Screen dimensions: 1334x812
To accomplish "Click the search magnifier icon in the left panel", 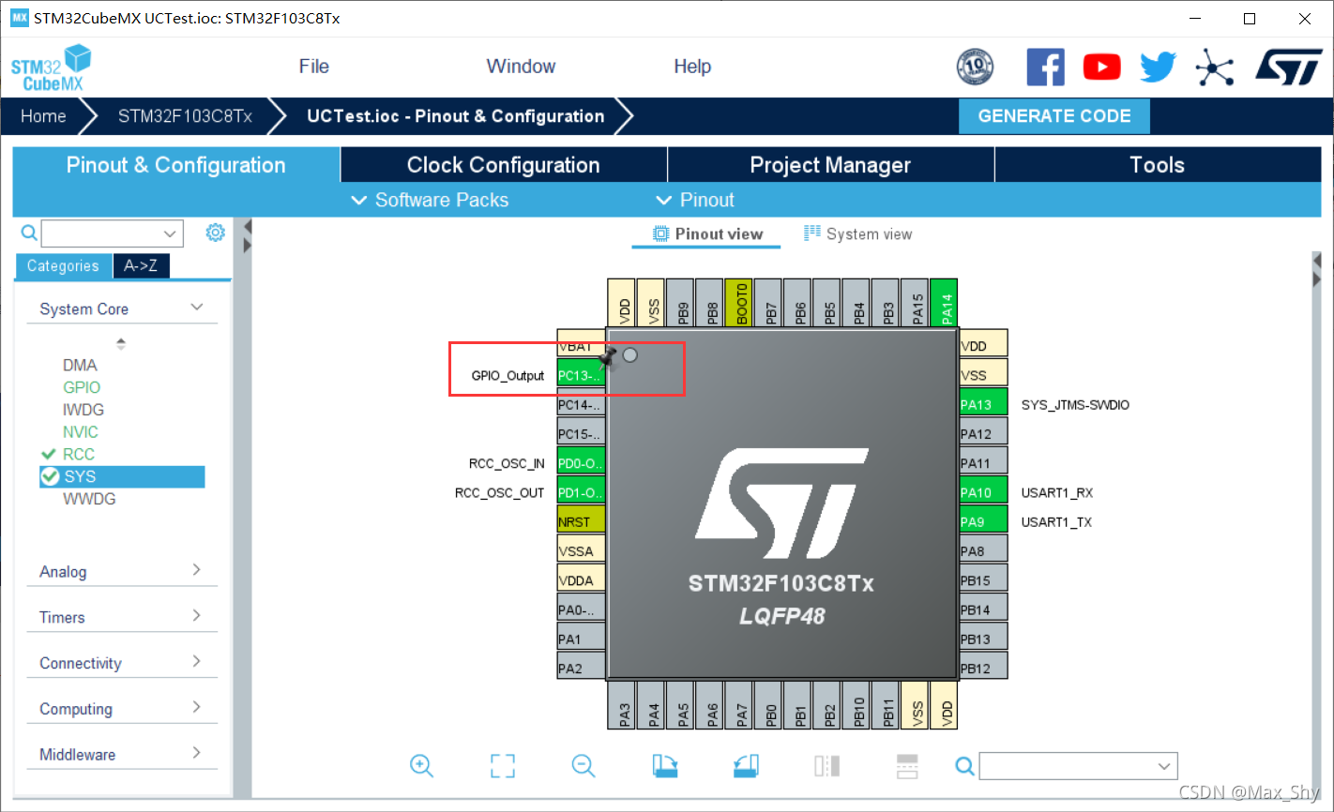I will [x=29, y=233].
